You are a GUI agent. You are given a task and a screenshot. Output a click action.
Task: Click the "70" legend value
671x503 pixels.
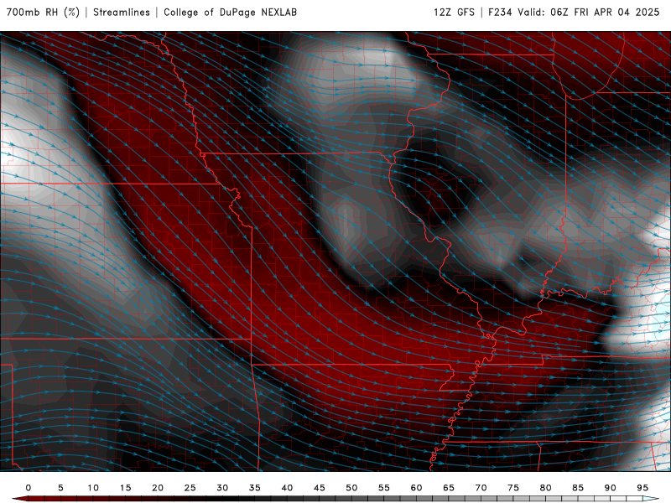tap(481, 488)
